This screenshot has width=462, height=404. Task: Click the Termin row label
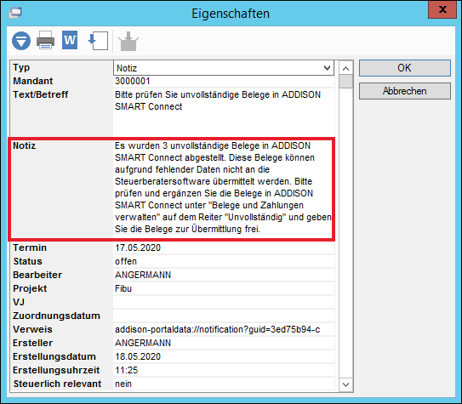click(30, 248)
